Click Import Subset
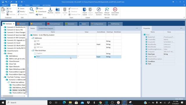Image resolution: width=186 pixels, height=105 pixels. pos(85,11)
